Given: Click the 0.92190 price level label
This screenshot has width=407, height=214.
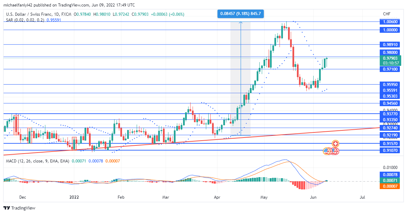Looking at the screenshot, I should click(390, 135).
